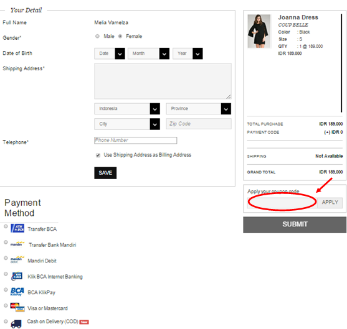Open the Province dropdown list
The width and height of the screenshot is (347, 329).
point(199,109)
